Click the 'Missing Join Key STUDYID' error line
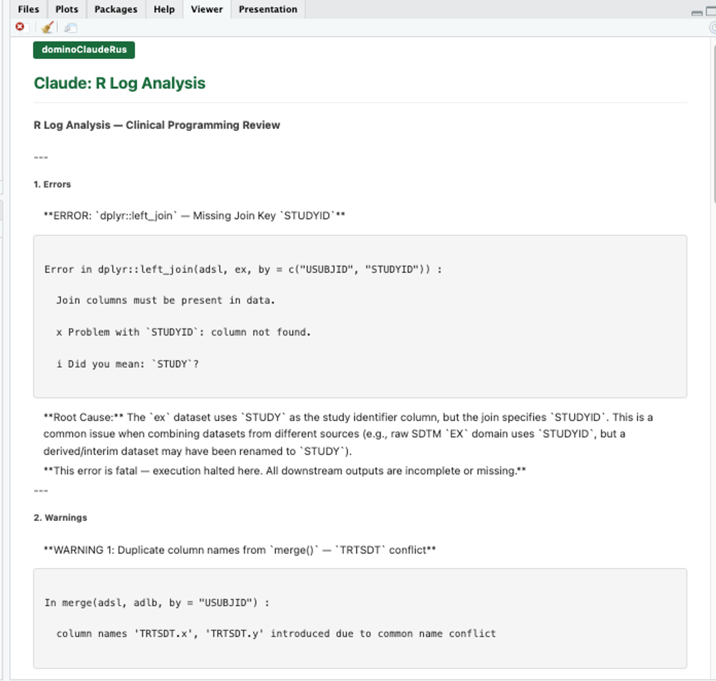 point(194,216)
